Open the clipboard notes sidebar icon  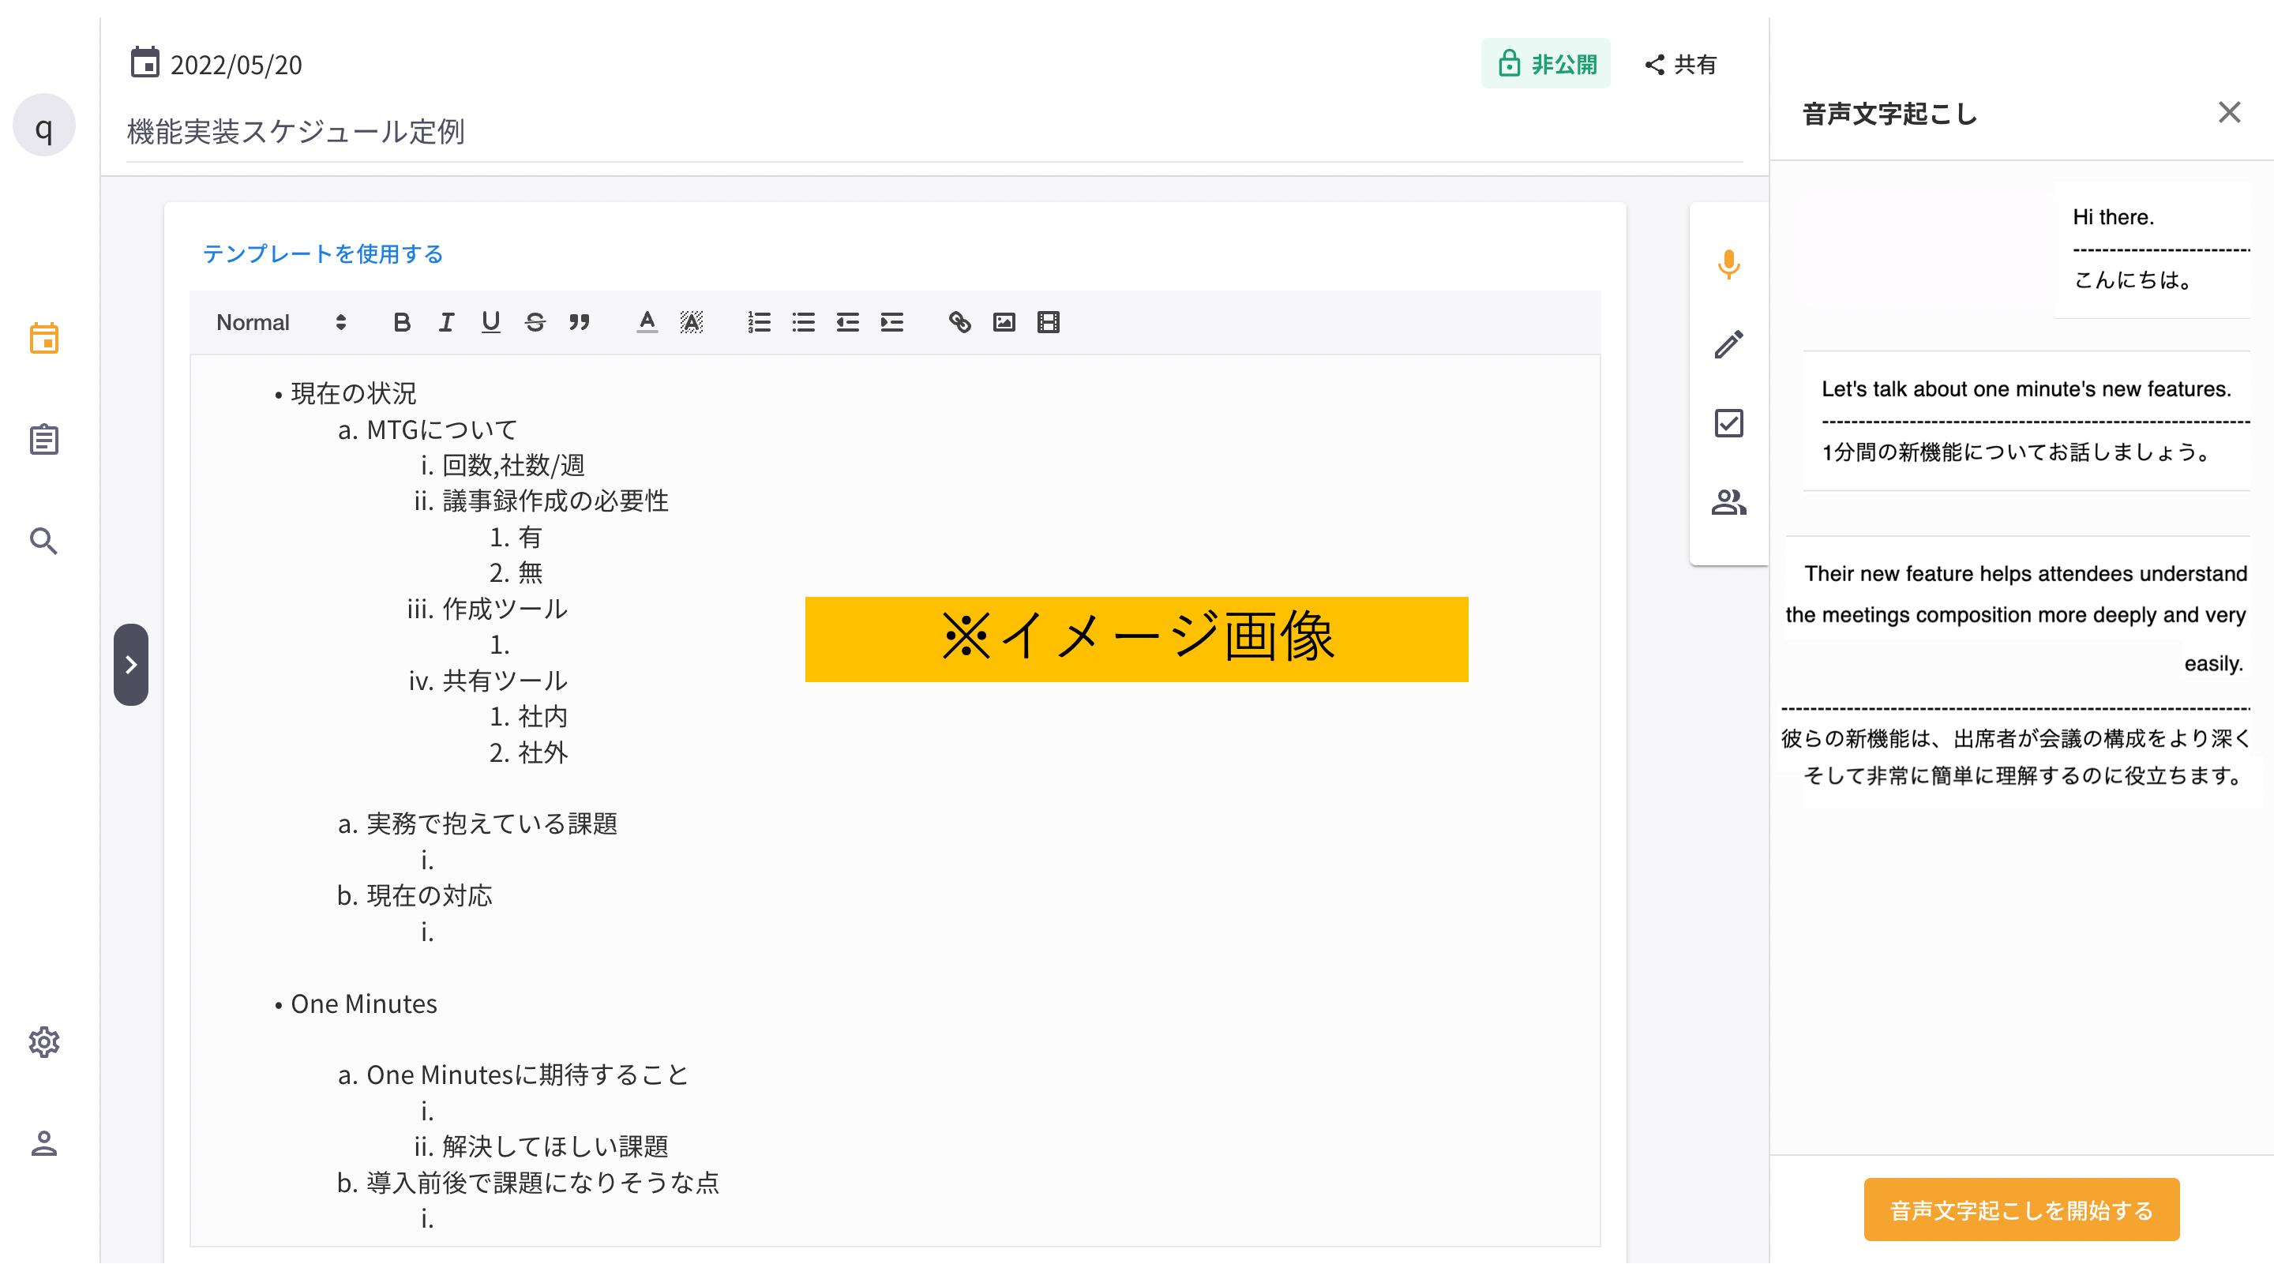point(44,440)
